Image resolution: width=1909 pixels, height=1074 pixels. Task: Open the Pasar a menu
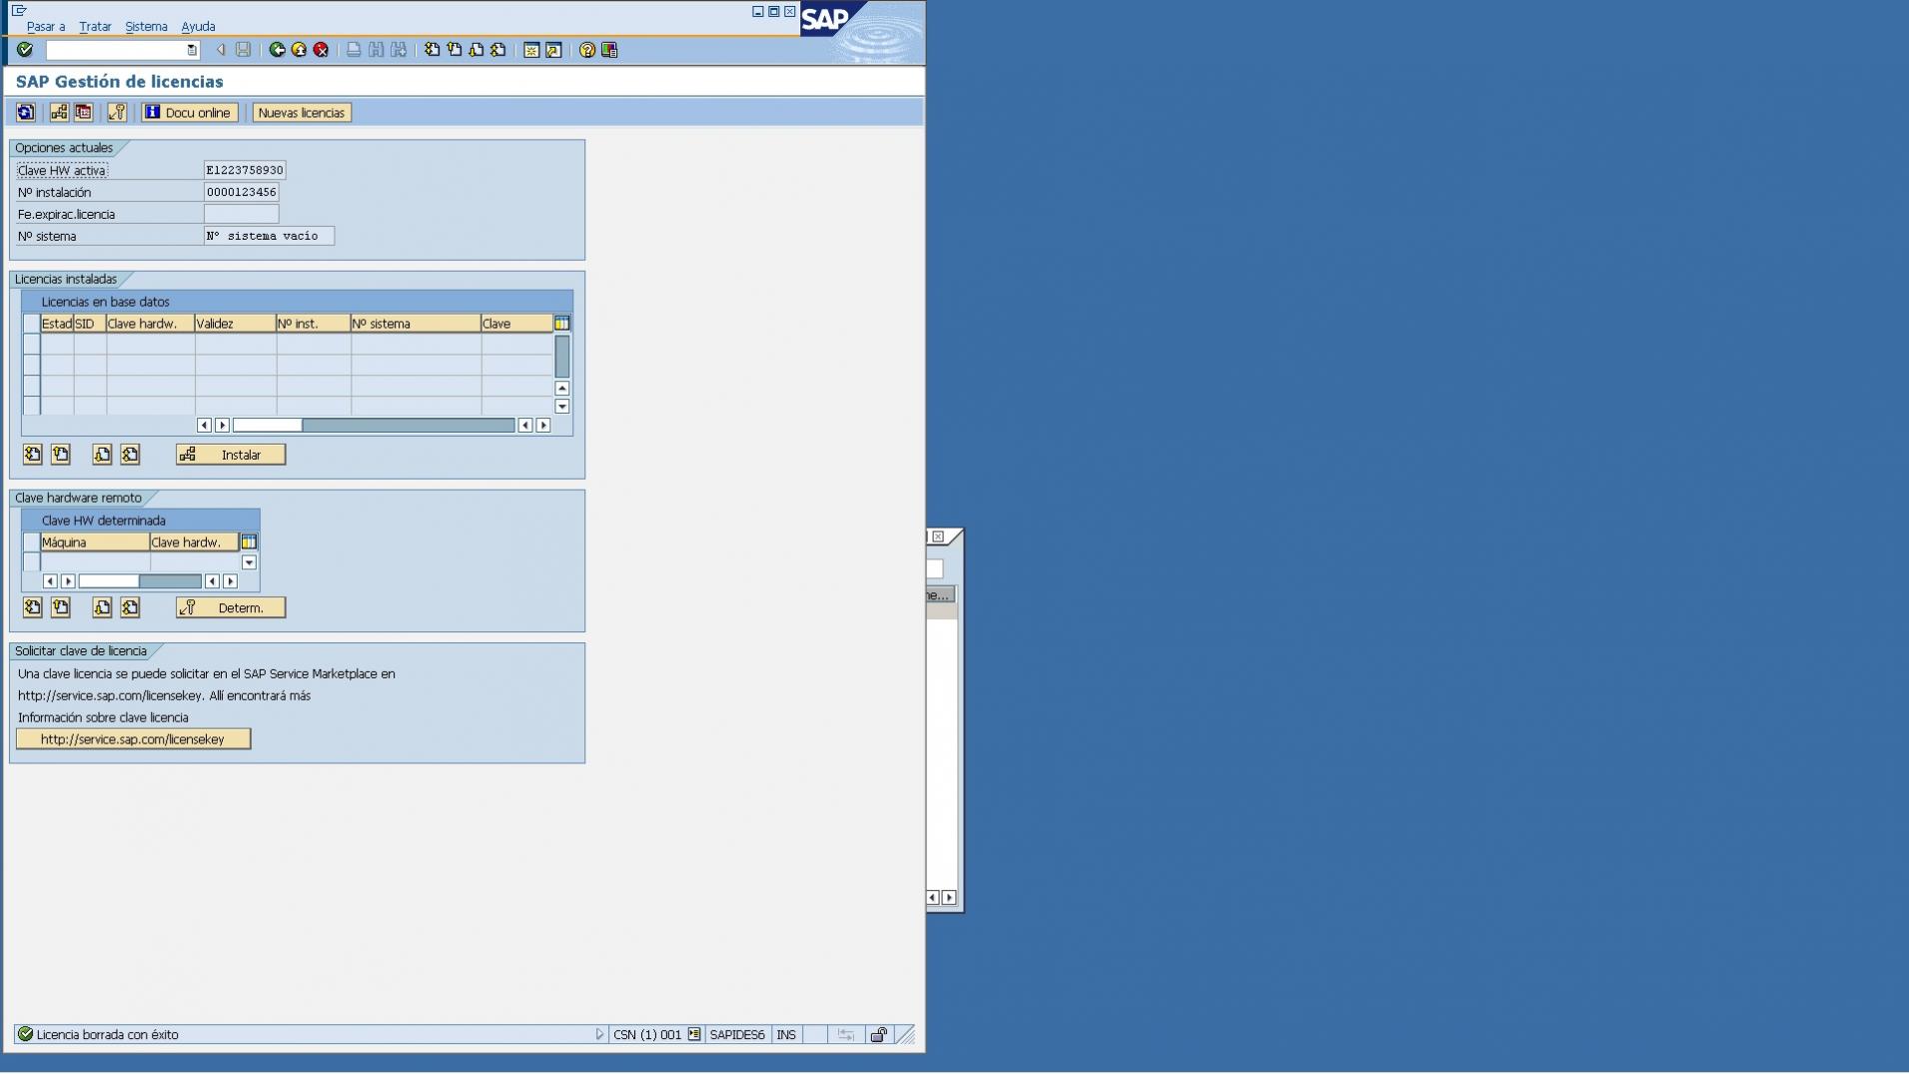46,27
